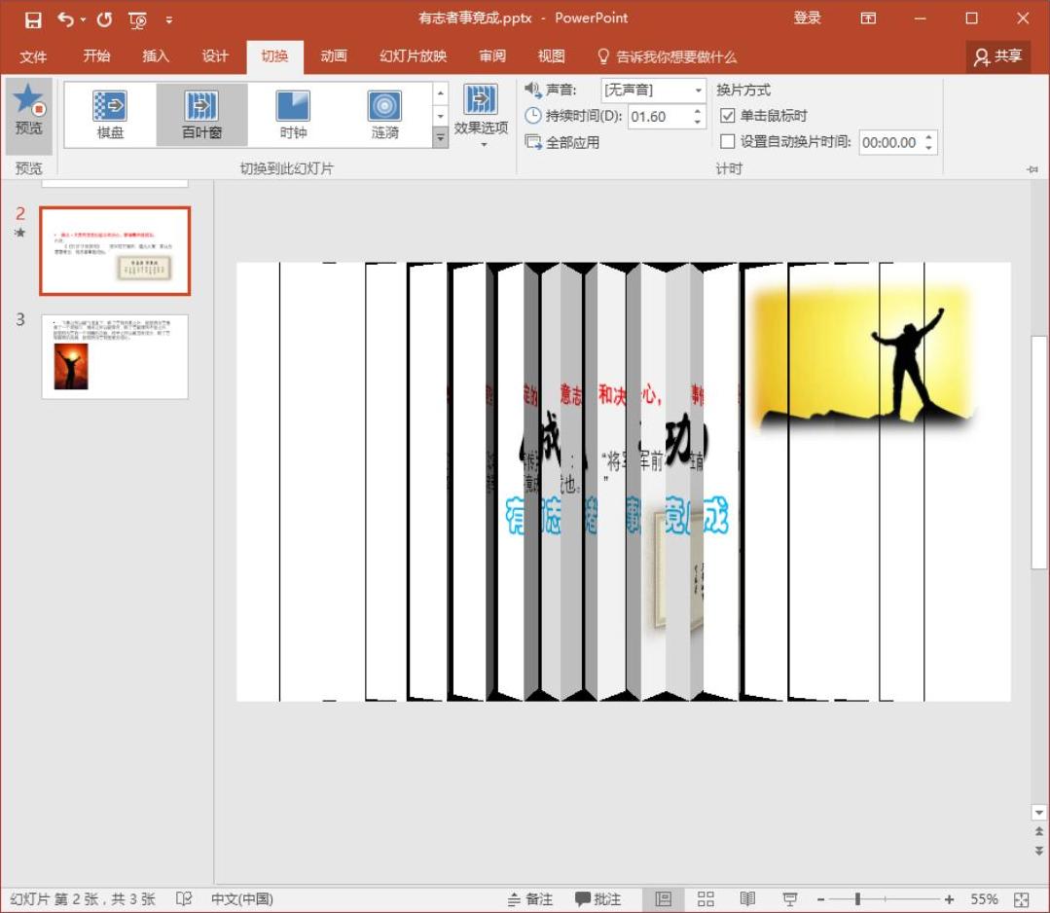This screenshot has height=913, width=1050.
Task: Decrease the transition duration with down arrow
Action: [697, 122]
